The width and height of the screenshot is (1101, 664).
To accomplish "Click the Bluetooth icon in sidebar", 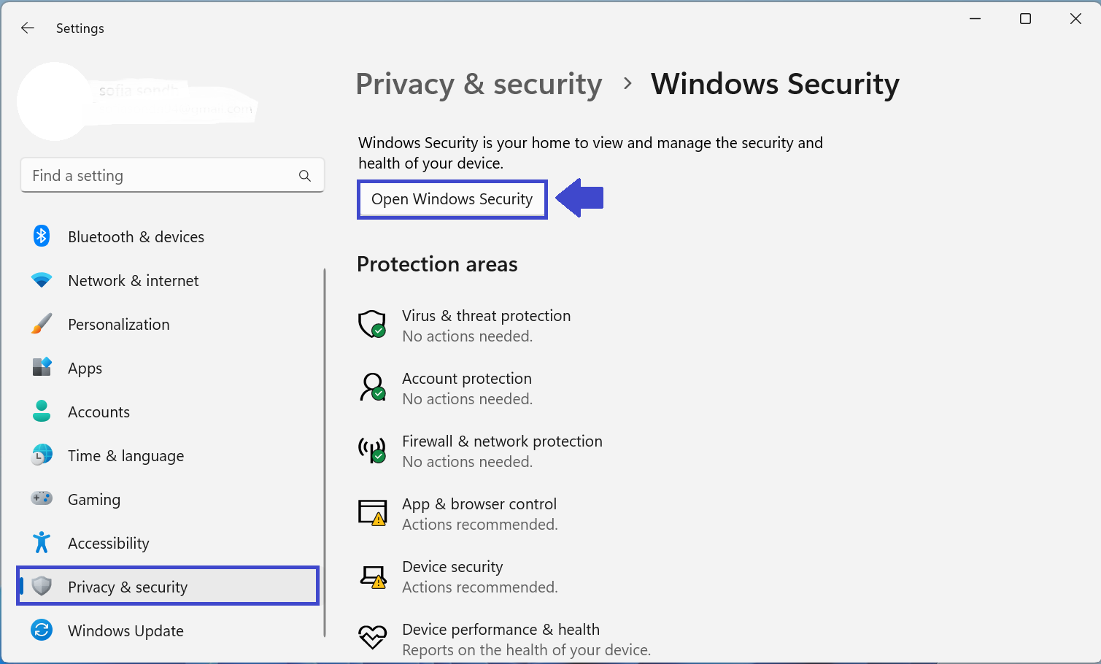I will pyautogui.click(x=42, y=236).
